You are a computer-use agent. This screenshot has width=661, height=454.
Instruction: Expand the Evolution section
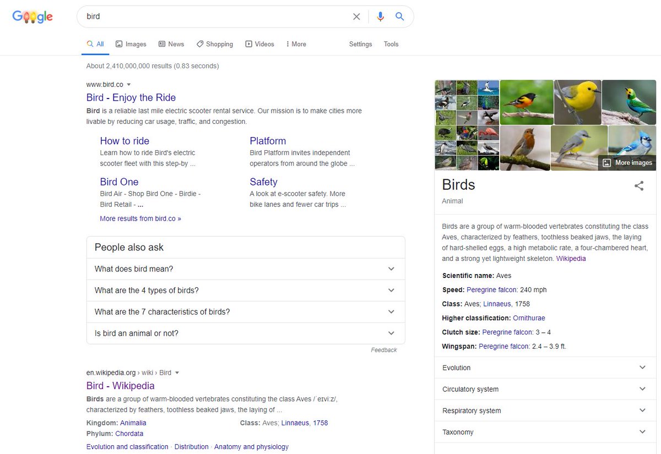[x=545, y=368]
